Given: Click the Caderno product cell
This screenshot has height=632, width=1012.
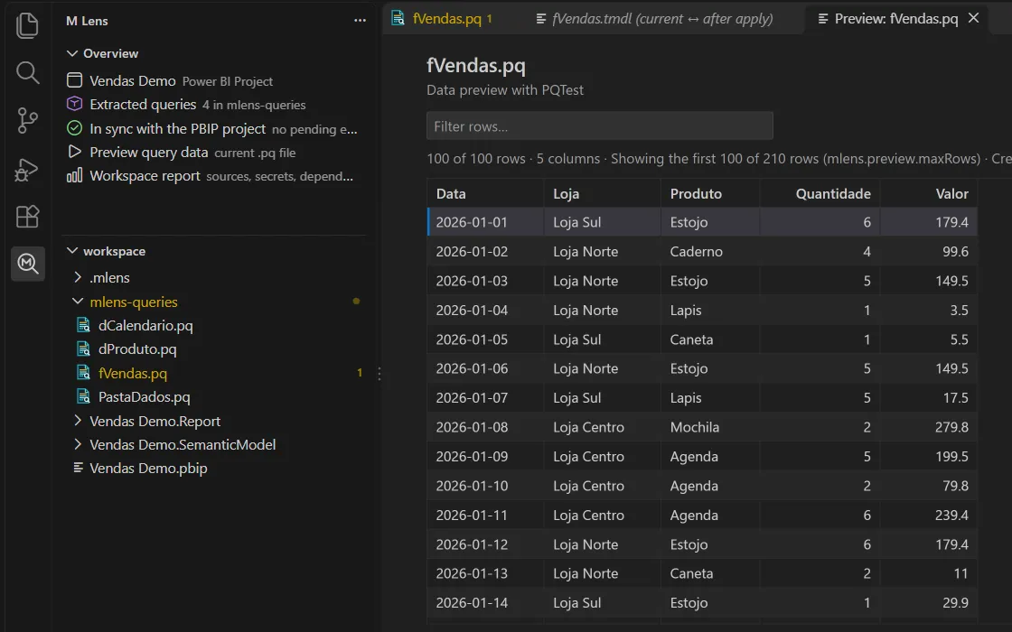Looking at the screenshot, I should pyautogui.click(x=710, y=252).
